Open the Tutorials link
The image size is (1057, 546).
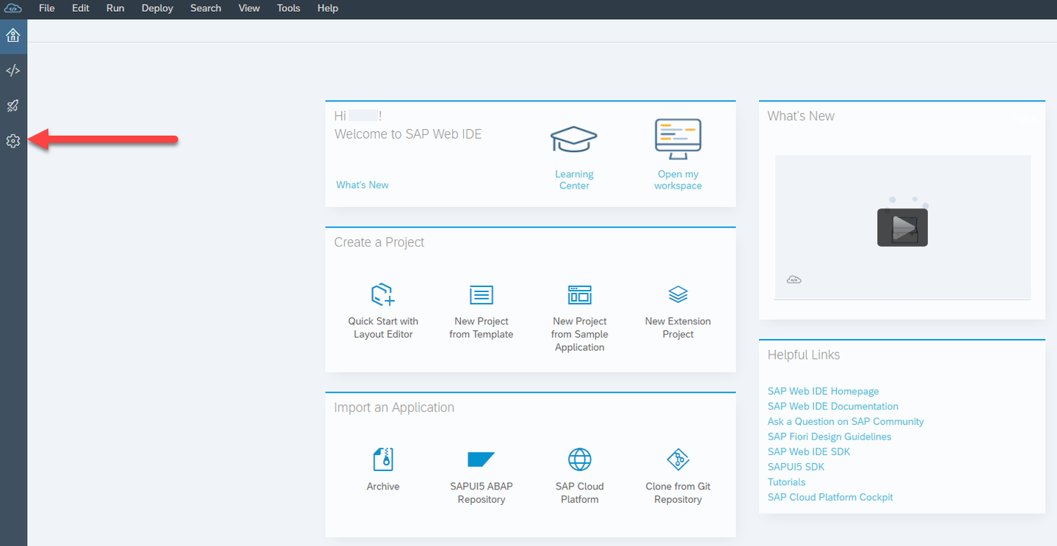coord(786,482)
